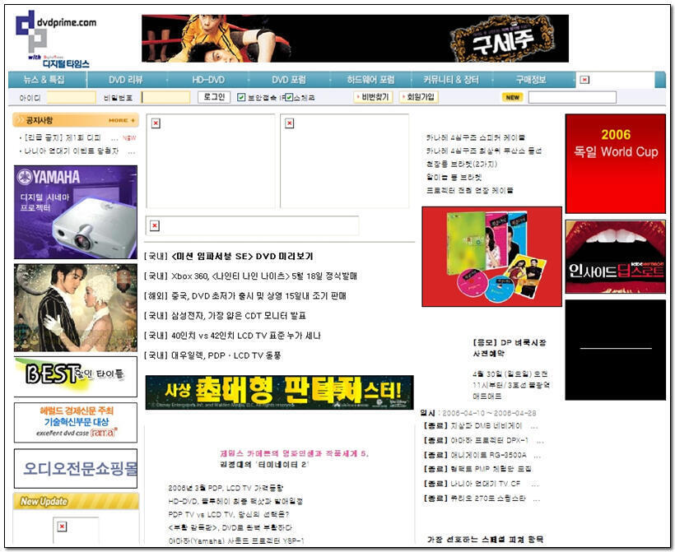Open the DVD 리뷰 menu
675x552 pixels.
click(x=125, y=80)
